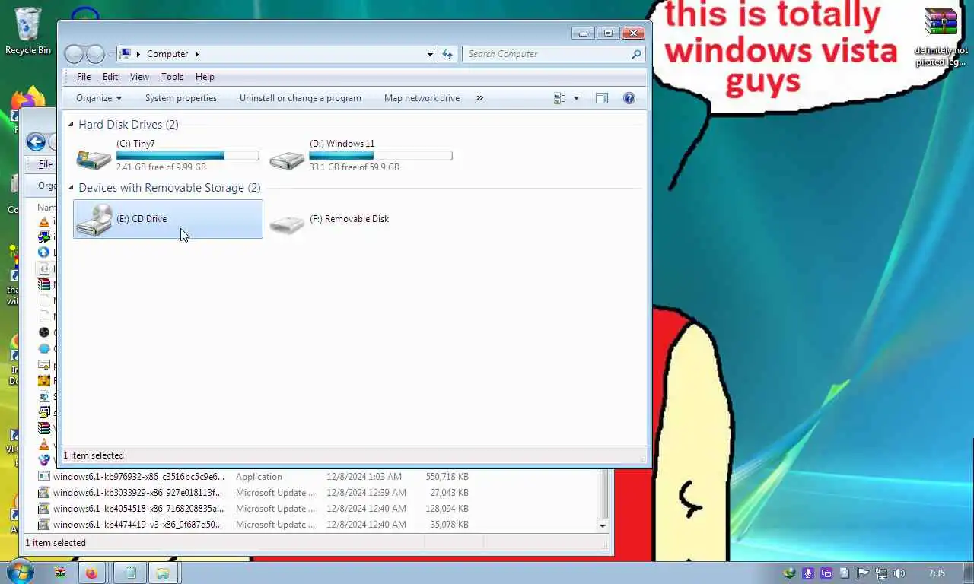Image resolution: width=974 pixels, height=584 pixels.
Task: Click Uninstall or change a program
Action: coord(301,98)
